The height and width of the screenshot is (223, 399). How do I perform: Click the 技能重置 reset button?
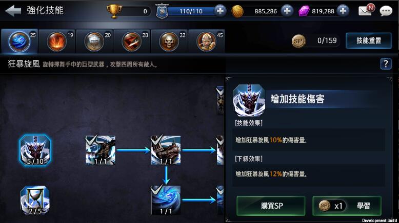tap(369, 40)
